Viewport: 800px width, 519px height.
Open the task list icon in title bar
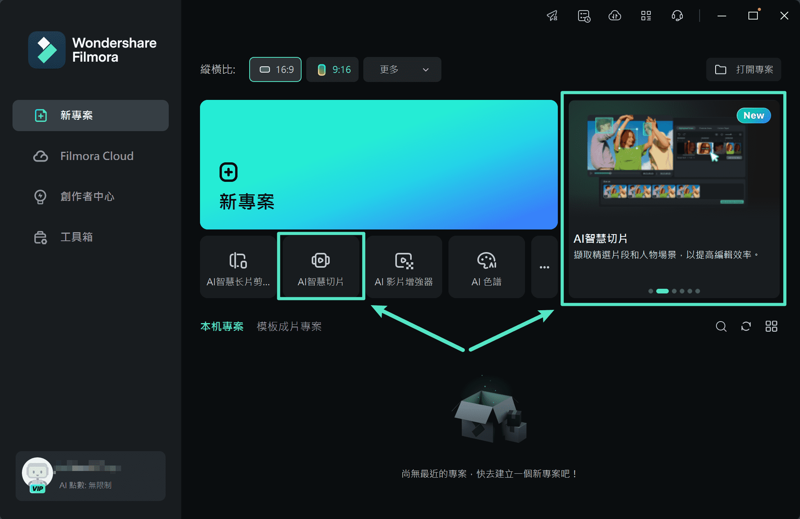pos(584,16)
